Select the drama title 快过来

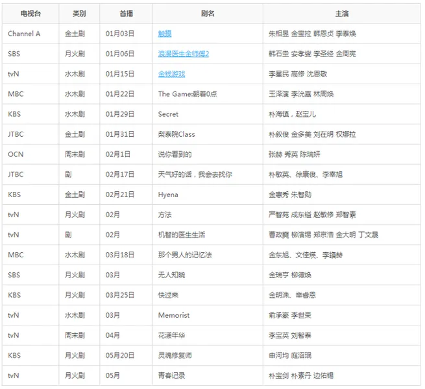[x=168, y=295]
